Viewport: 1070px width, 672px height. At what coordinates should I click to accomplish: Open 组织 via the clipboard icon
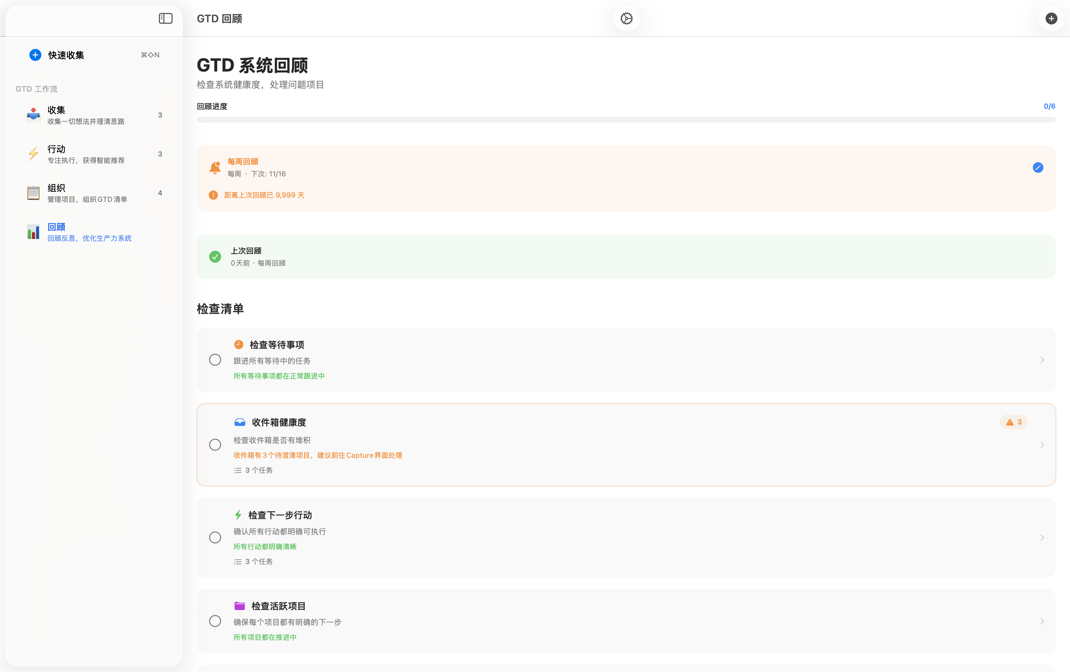[33, 193]
